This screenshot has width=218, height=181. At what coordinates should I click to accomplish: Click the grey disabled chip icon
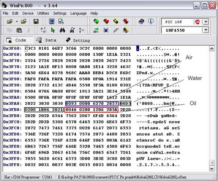[x=116, y=30]
